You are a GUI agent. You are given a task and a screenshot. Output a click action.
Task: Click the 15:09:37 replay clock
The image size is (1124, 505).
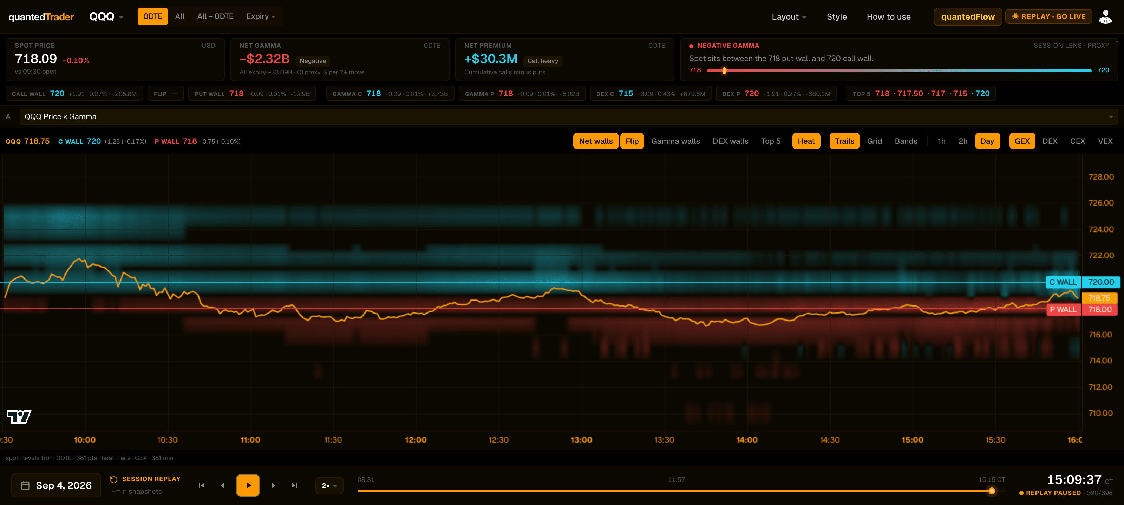1074,480
